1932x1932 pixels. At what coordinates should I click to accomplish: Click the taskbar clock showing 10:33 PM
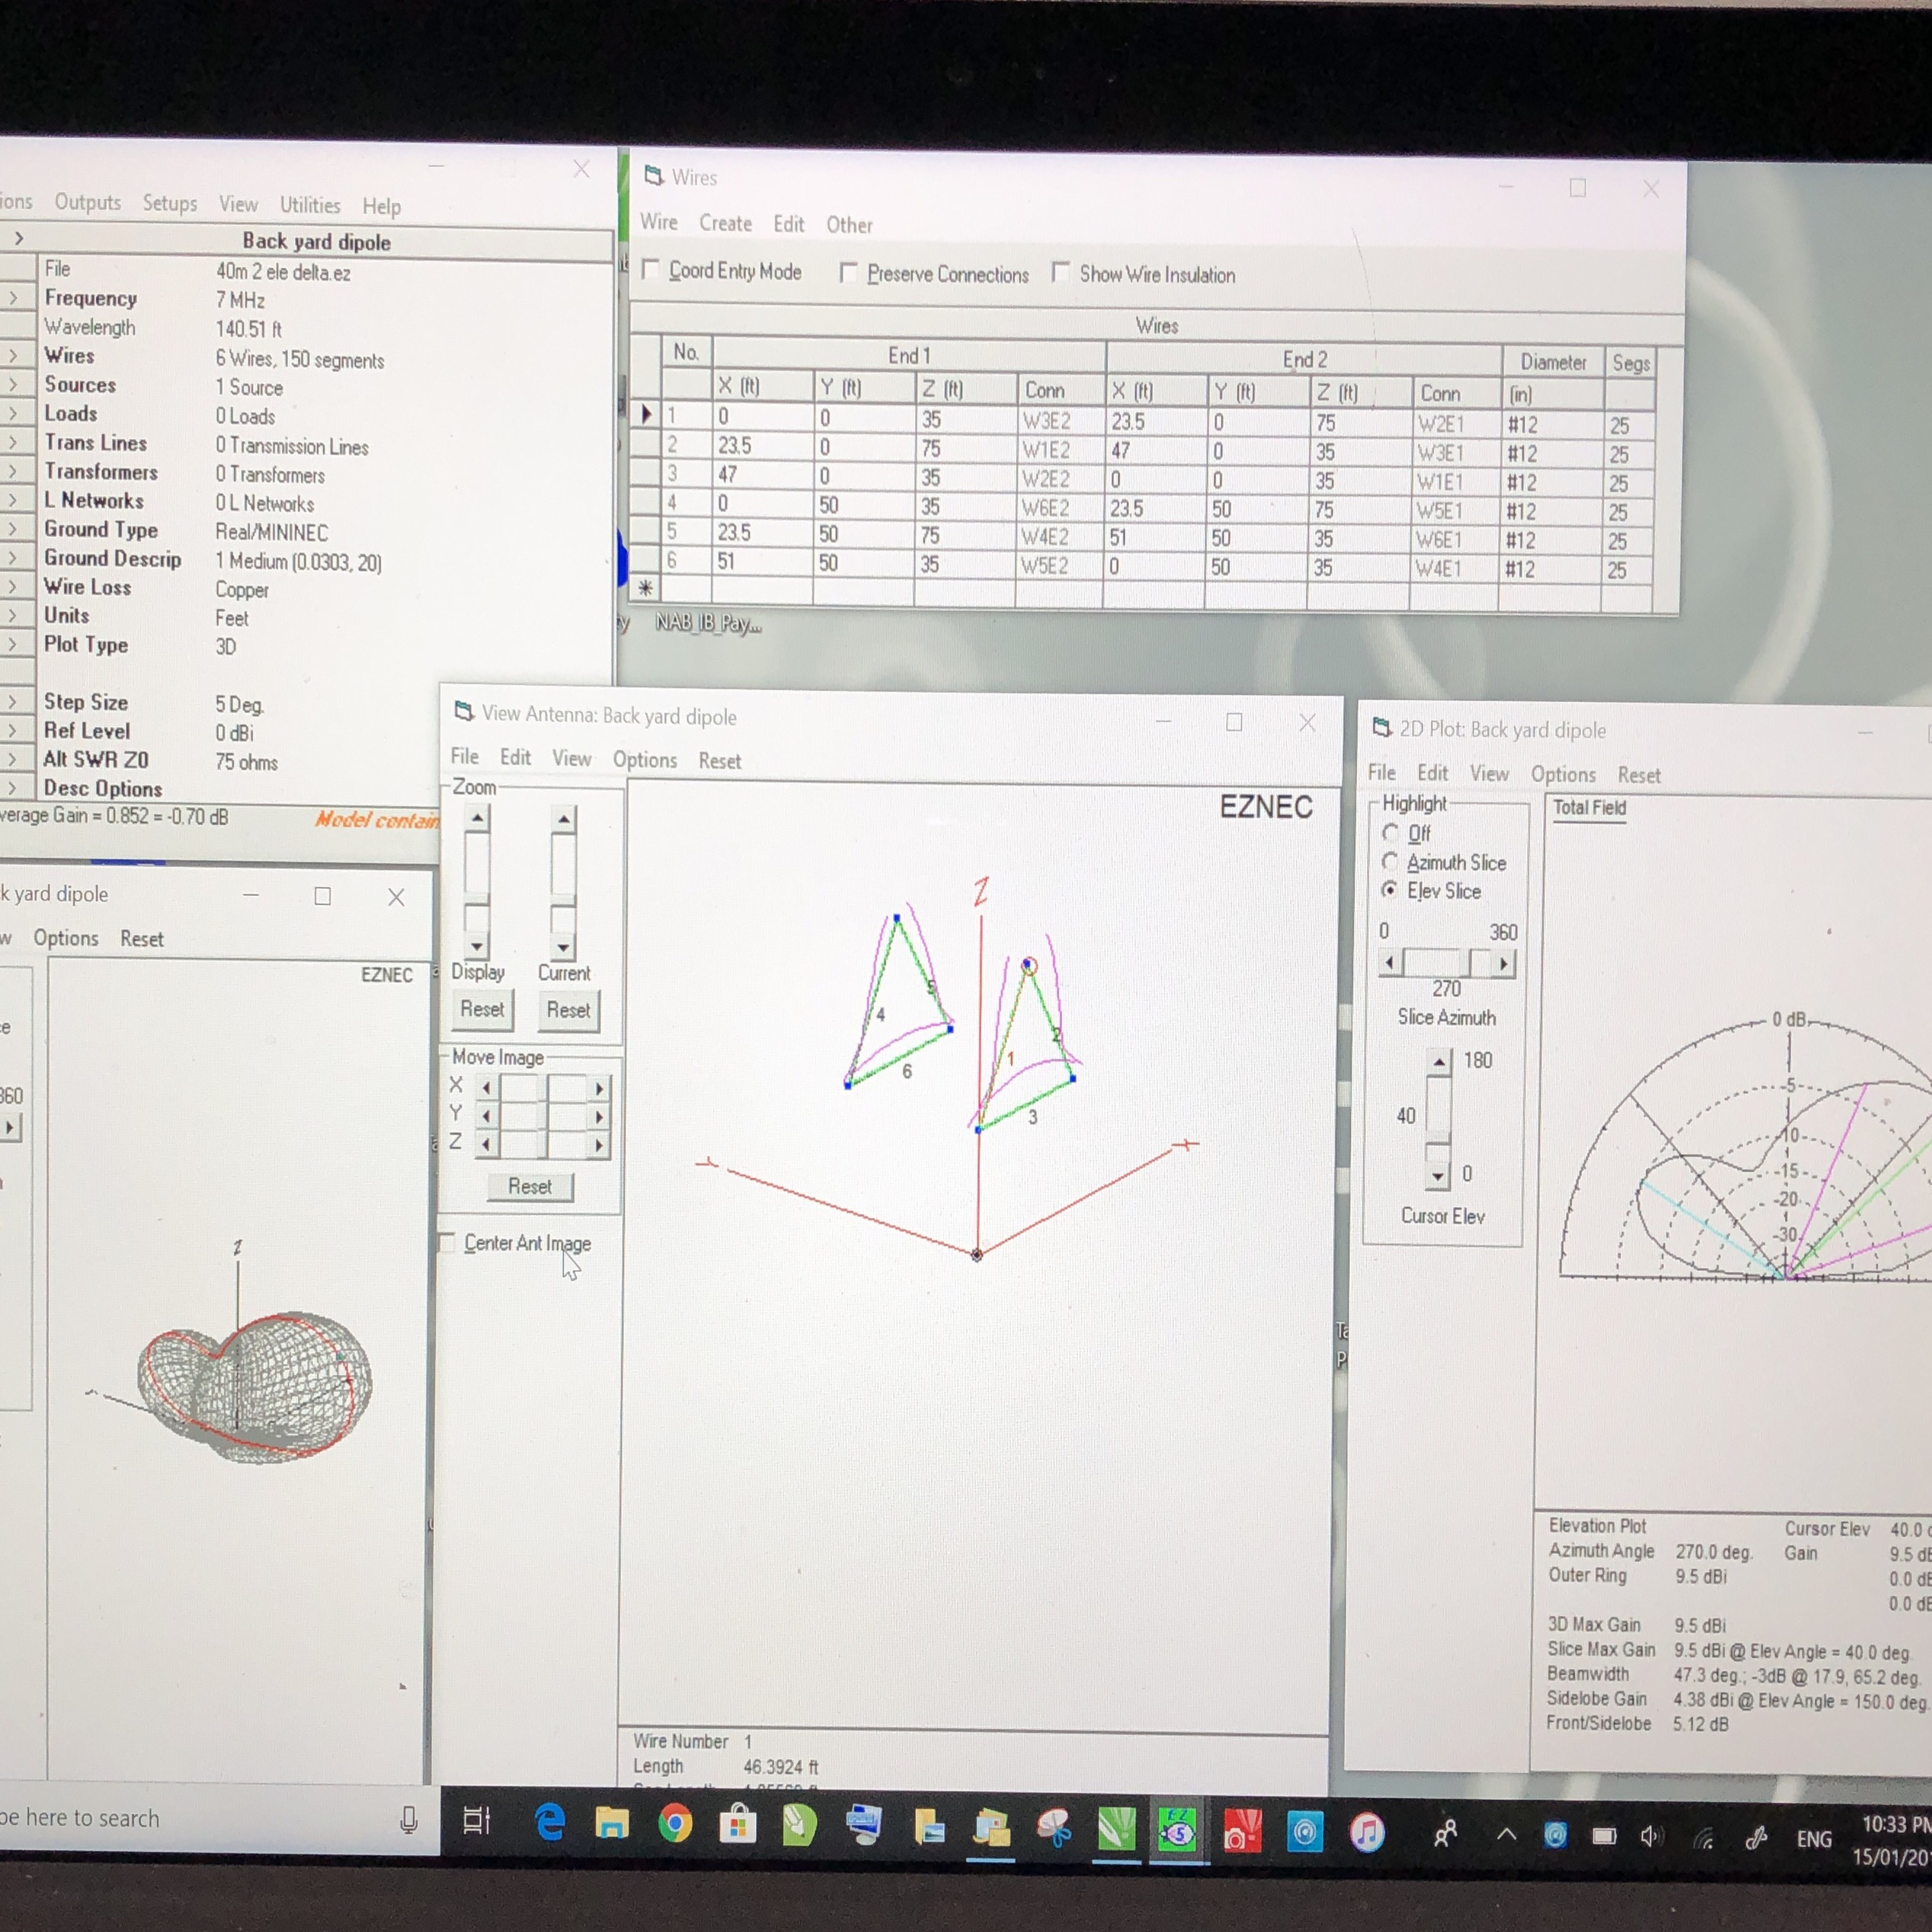(1896, 1824)
